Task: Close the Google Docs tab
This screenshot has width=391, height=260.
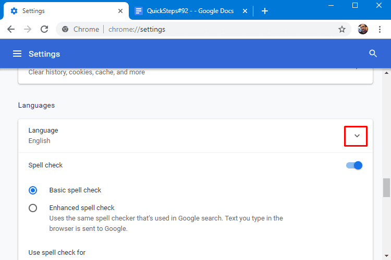Action: coord(245,11)
